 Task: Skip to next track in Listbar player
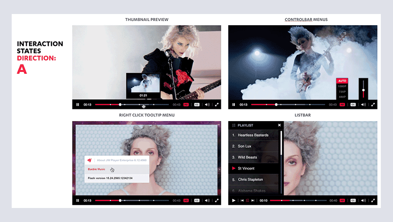253,201
